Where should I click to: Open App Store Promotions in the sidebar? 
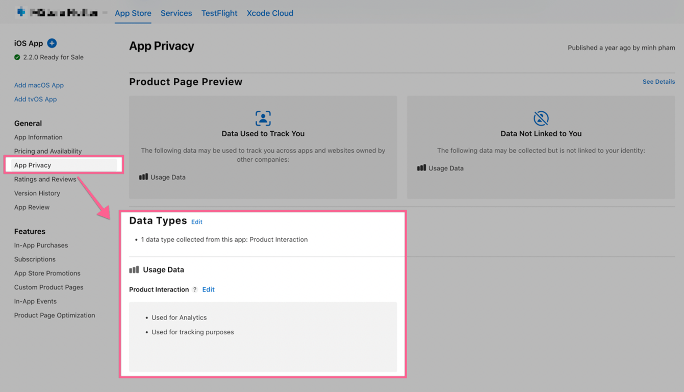(47, 273)
